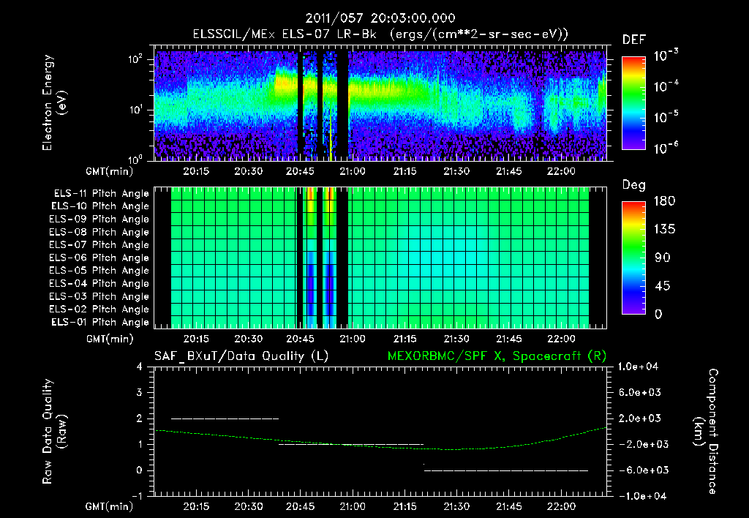The width and height of the screenshot is (749, 518).
Task: Click the ELS-03 Pitch Angle row label
Action: pyautogui.click(x=99, y=296)
